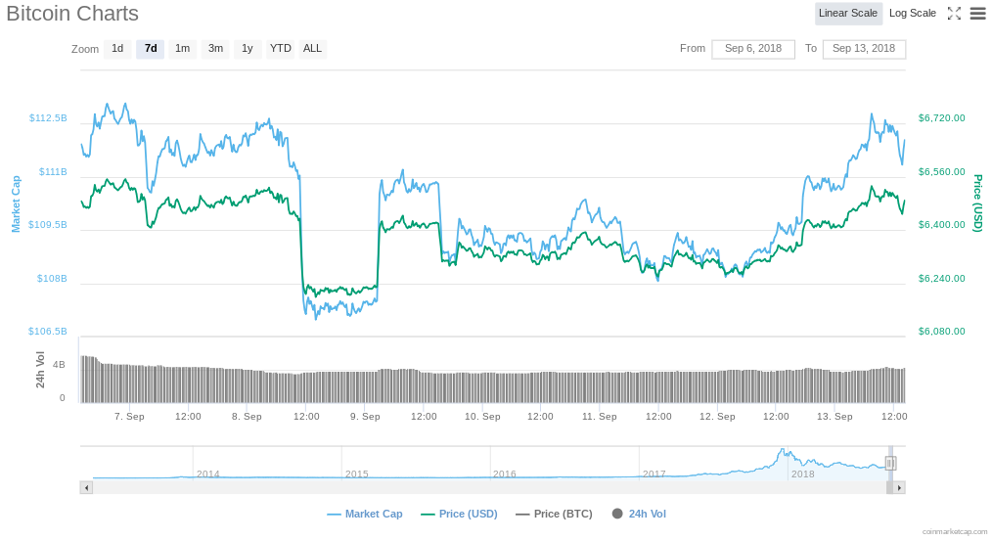
Task: Click the navigator scroll left arrow
Action: 87,488
